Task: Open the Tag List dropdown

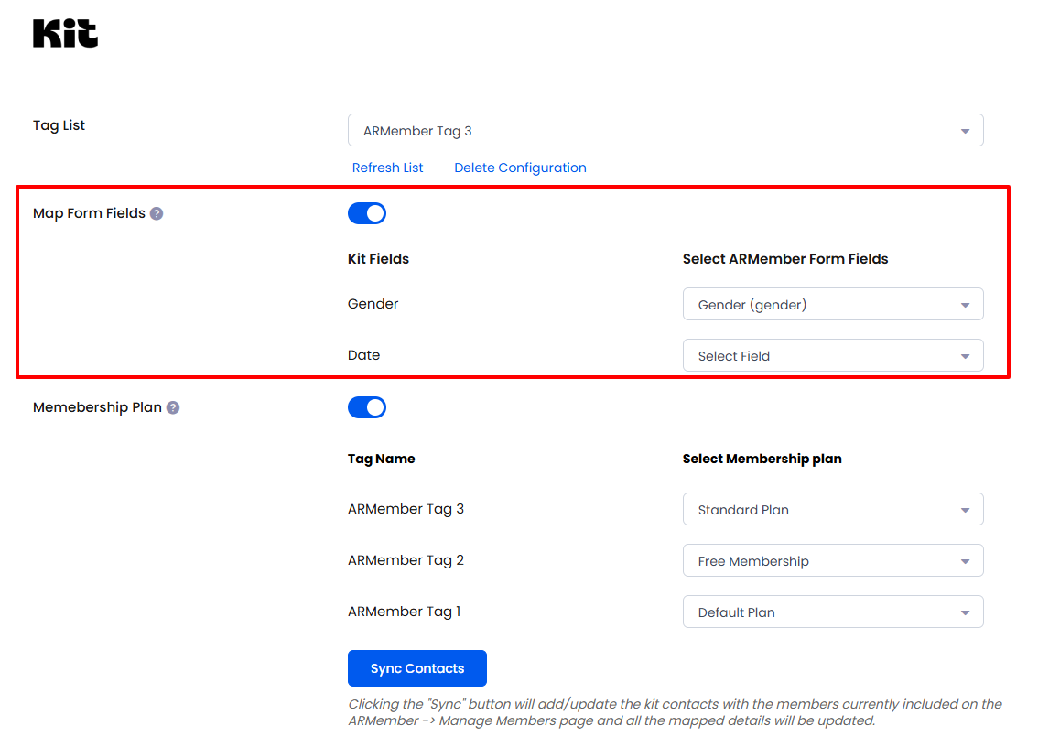Action: pos(665,131)
